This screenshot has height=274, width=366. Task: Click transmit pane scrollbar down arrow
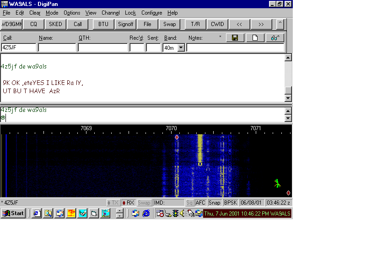288,118
